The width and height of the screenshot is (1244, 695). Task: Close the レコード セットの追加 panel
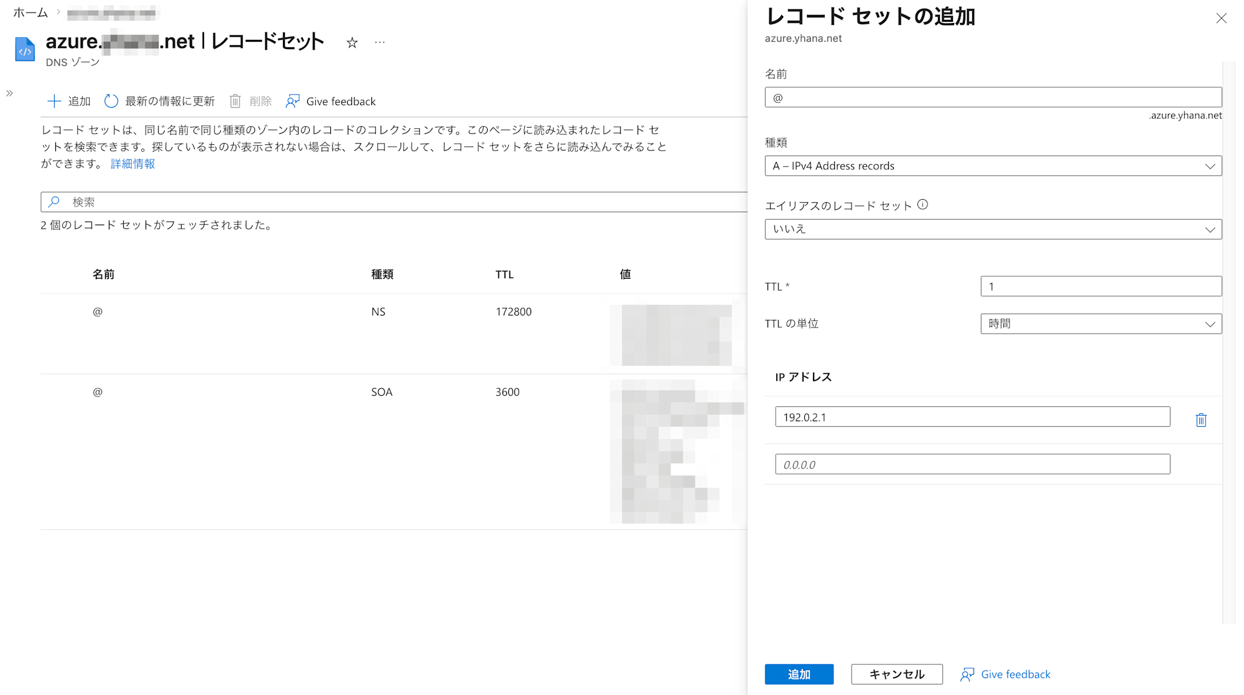tap(1221, 18)
